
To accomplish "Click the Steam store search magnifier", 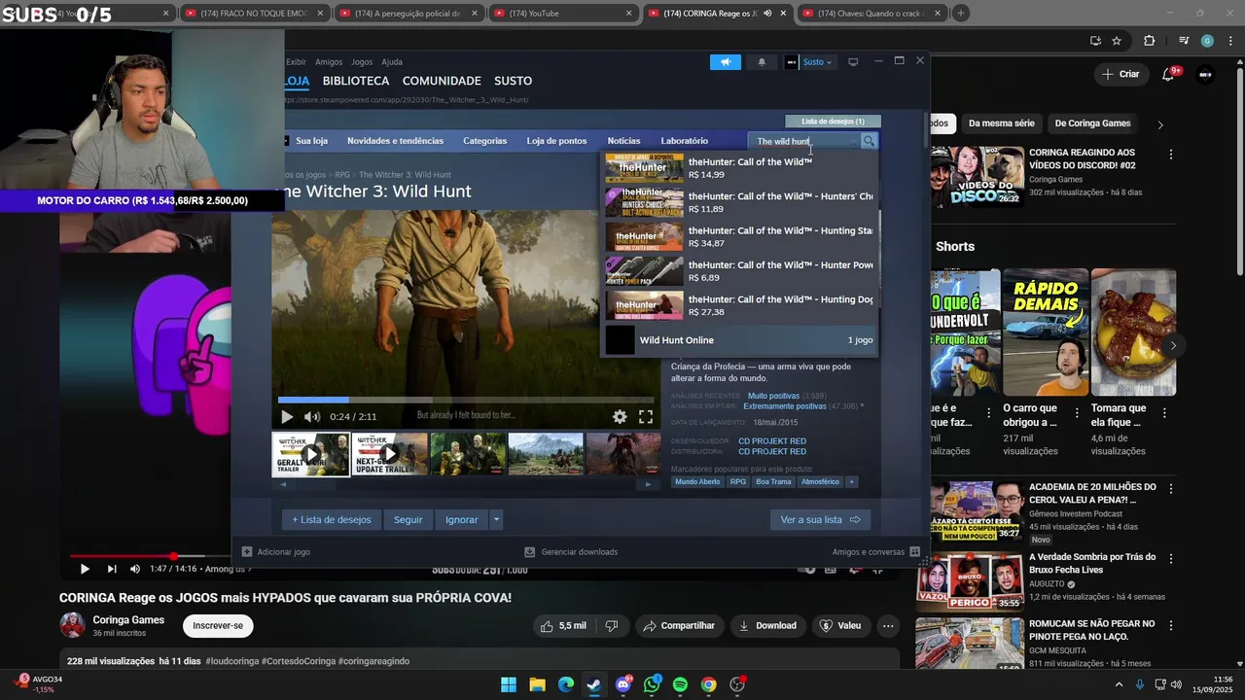I will [x=869, y=141].
